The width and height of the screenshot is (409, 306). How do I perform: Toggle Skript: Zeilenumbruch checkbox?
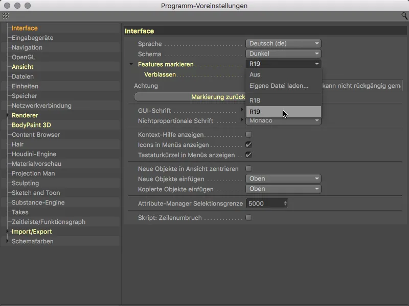point(248,218)
